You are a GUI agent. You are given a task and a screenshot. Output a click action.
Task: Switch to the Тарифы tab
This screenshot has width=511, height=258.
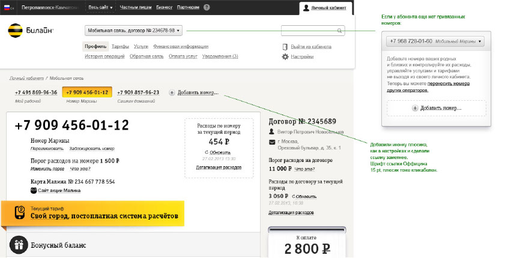pyautogui.click(x=120, y=46)
